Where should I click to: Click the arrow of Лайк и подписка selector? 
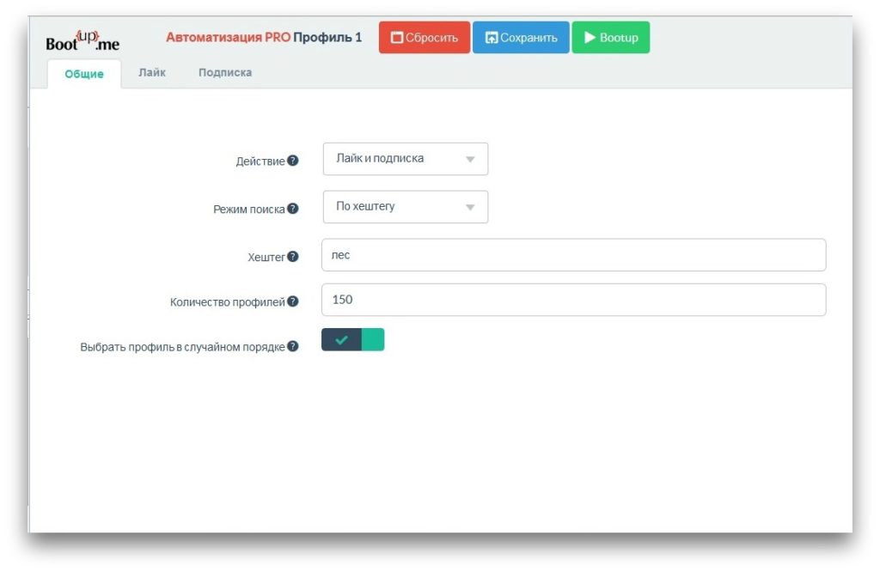coord(470,159)
